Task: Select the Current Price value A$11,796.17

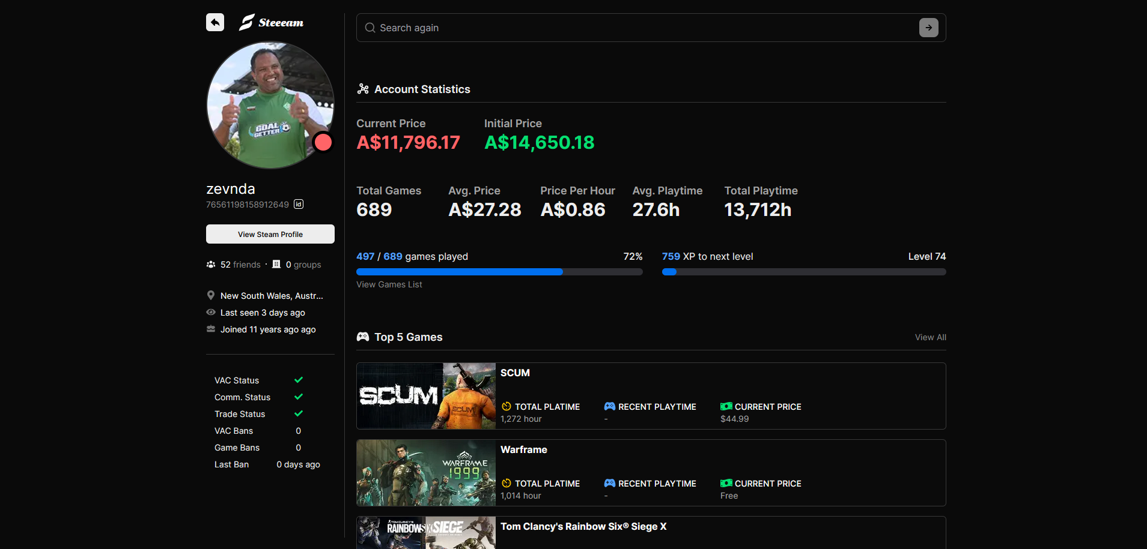Action: click(408, 142)
